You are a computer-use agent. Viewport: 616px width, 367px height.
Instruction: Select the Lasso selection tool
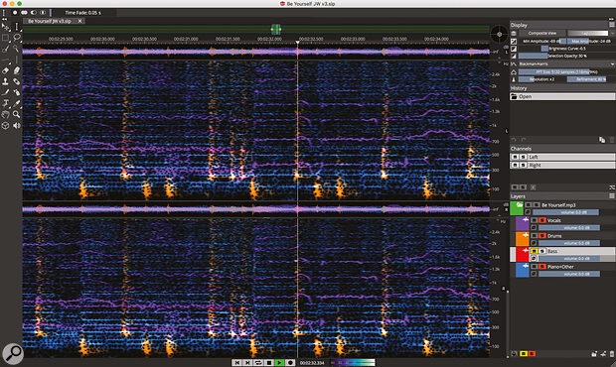17,38
